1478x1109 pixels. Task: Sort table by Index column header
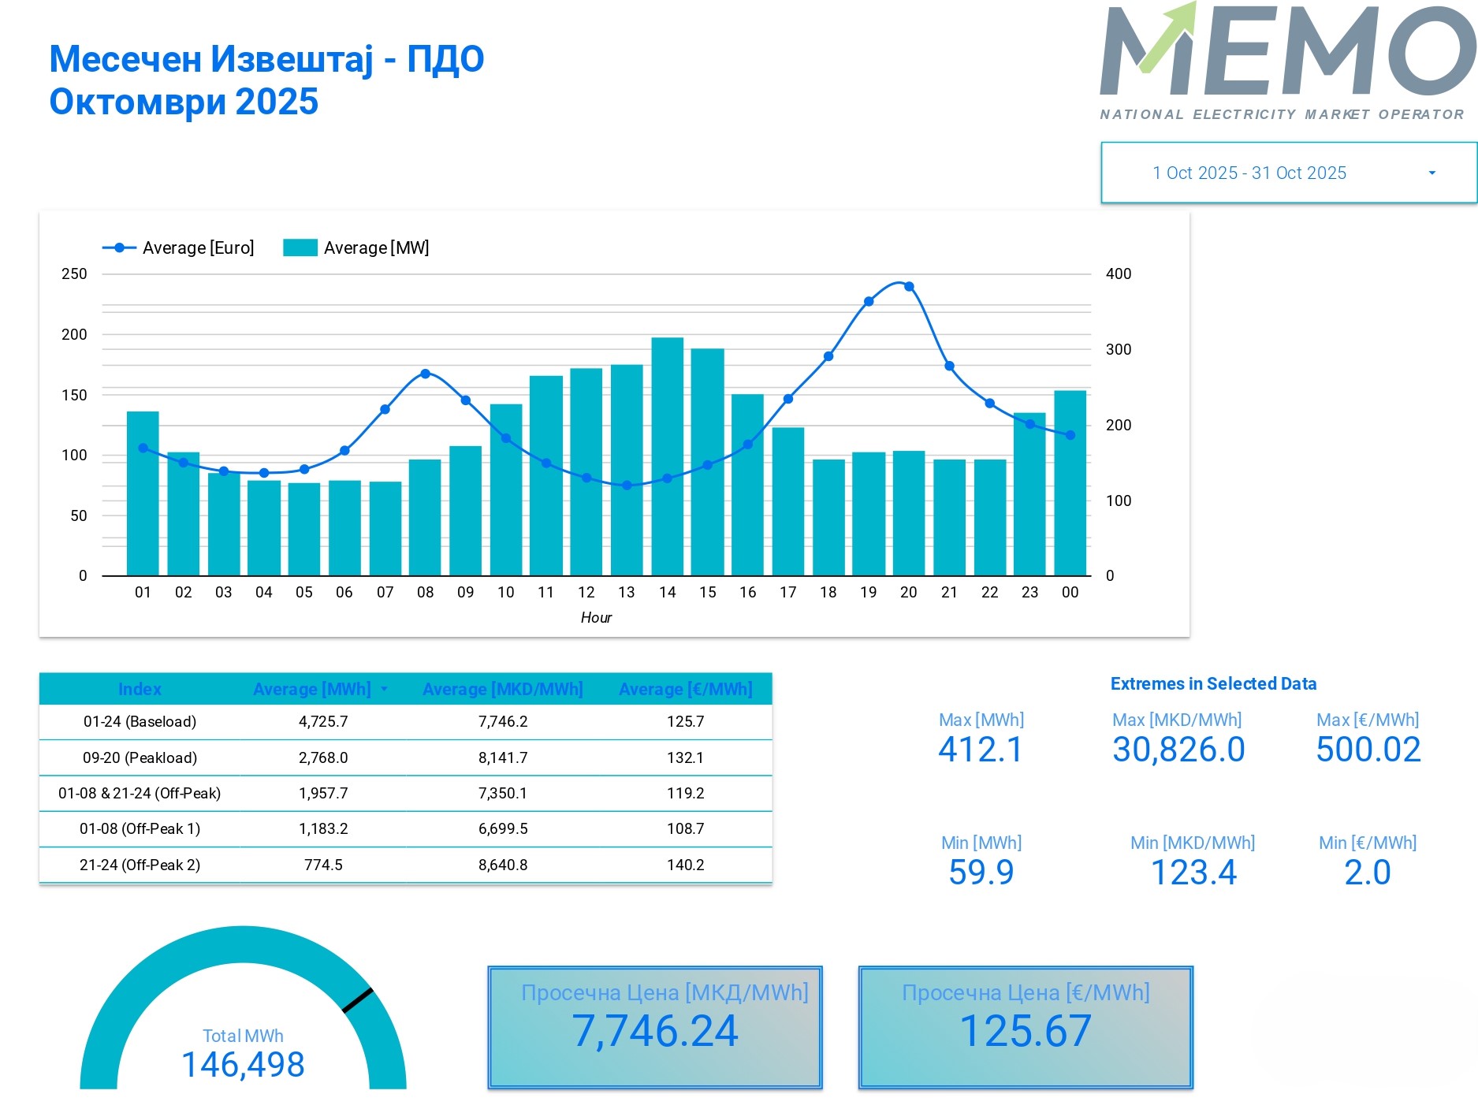[140, 689]
